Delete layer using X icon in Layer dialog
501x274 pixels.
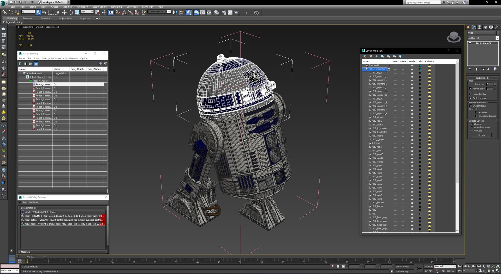point(371,56)
